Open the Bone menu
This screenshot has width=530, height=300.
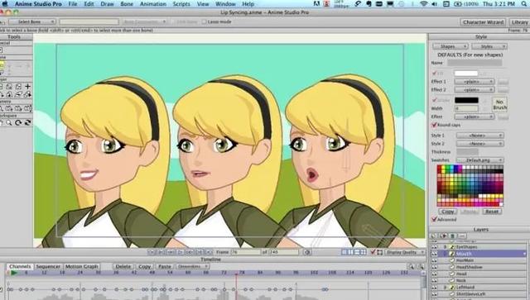(x=127, y=4)
